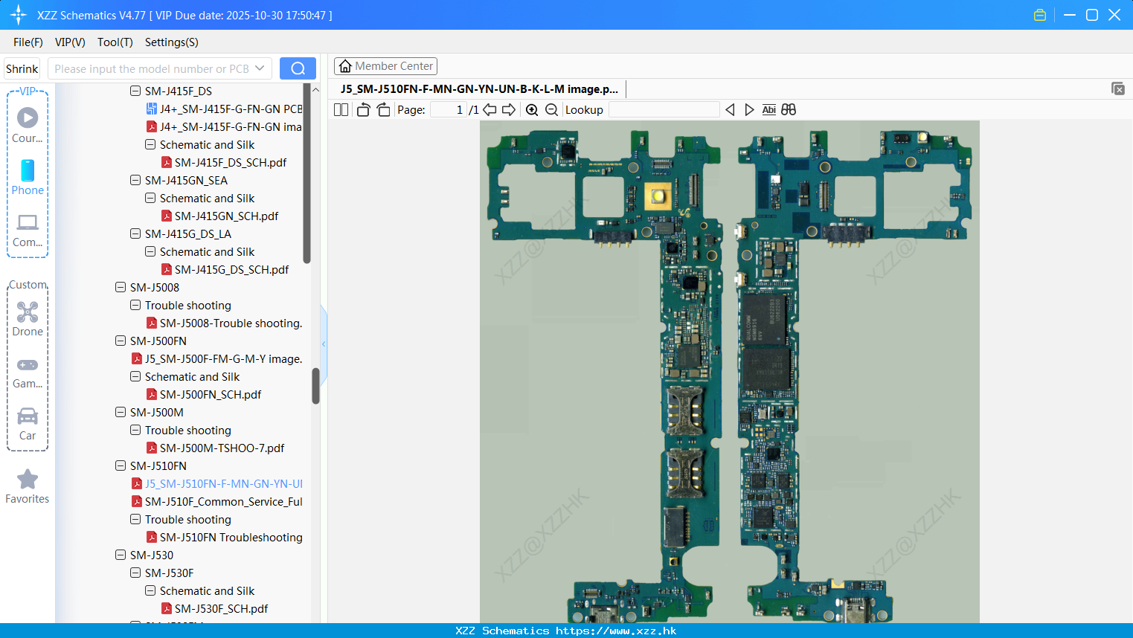1133x638 pixels.
Task: Zoom out of the board image
Action: point(551,110)
